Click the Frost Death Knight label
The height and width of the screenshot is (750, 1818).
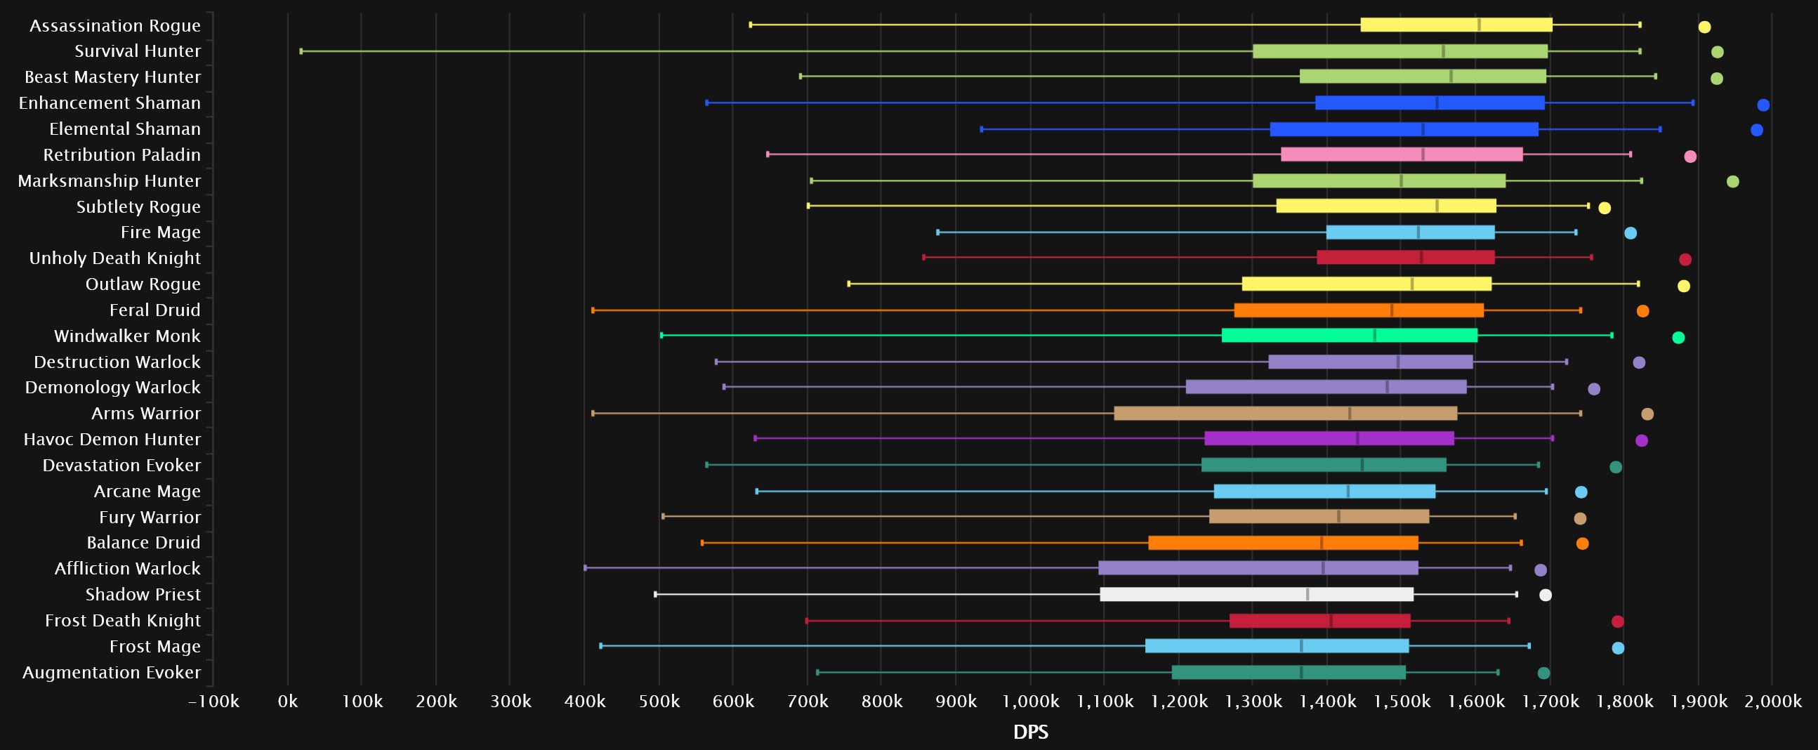click(x=123, y=620)
